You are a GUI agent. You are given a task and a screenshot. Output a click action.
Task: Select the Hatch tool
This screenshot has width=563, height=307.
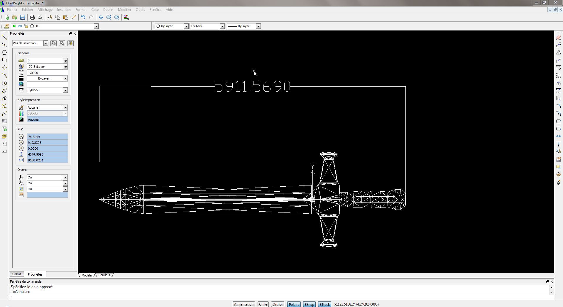pos(4,121)
